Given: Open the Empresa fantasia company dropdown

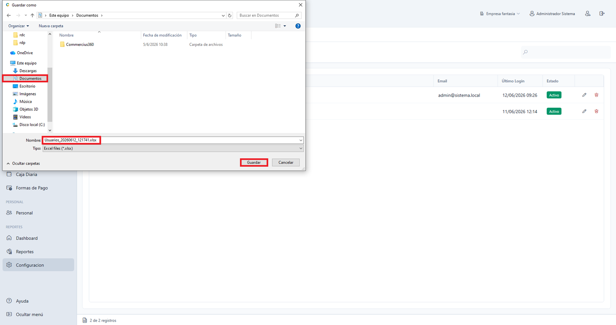Looking at the screenshot, I should coord(500,13).
